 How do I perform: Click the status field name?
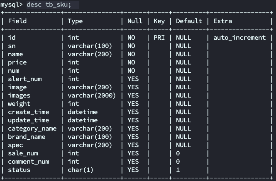[19, 170]
